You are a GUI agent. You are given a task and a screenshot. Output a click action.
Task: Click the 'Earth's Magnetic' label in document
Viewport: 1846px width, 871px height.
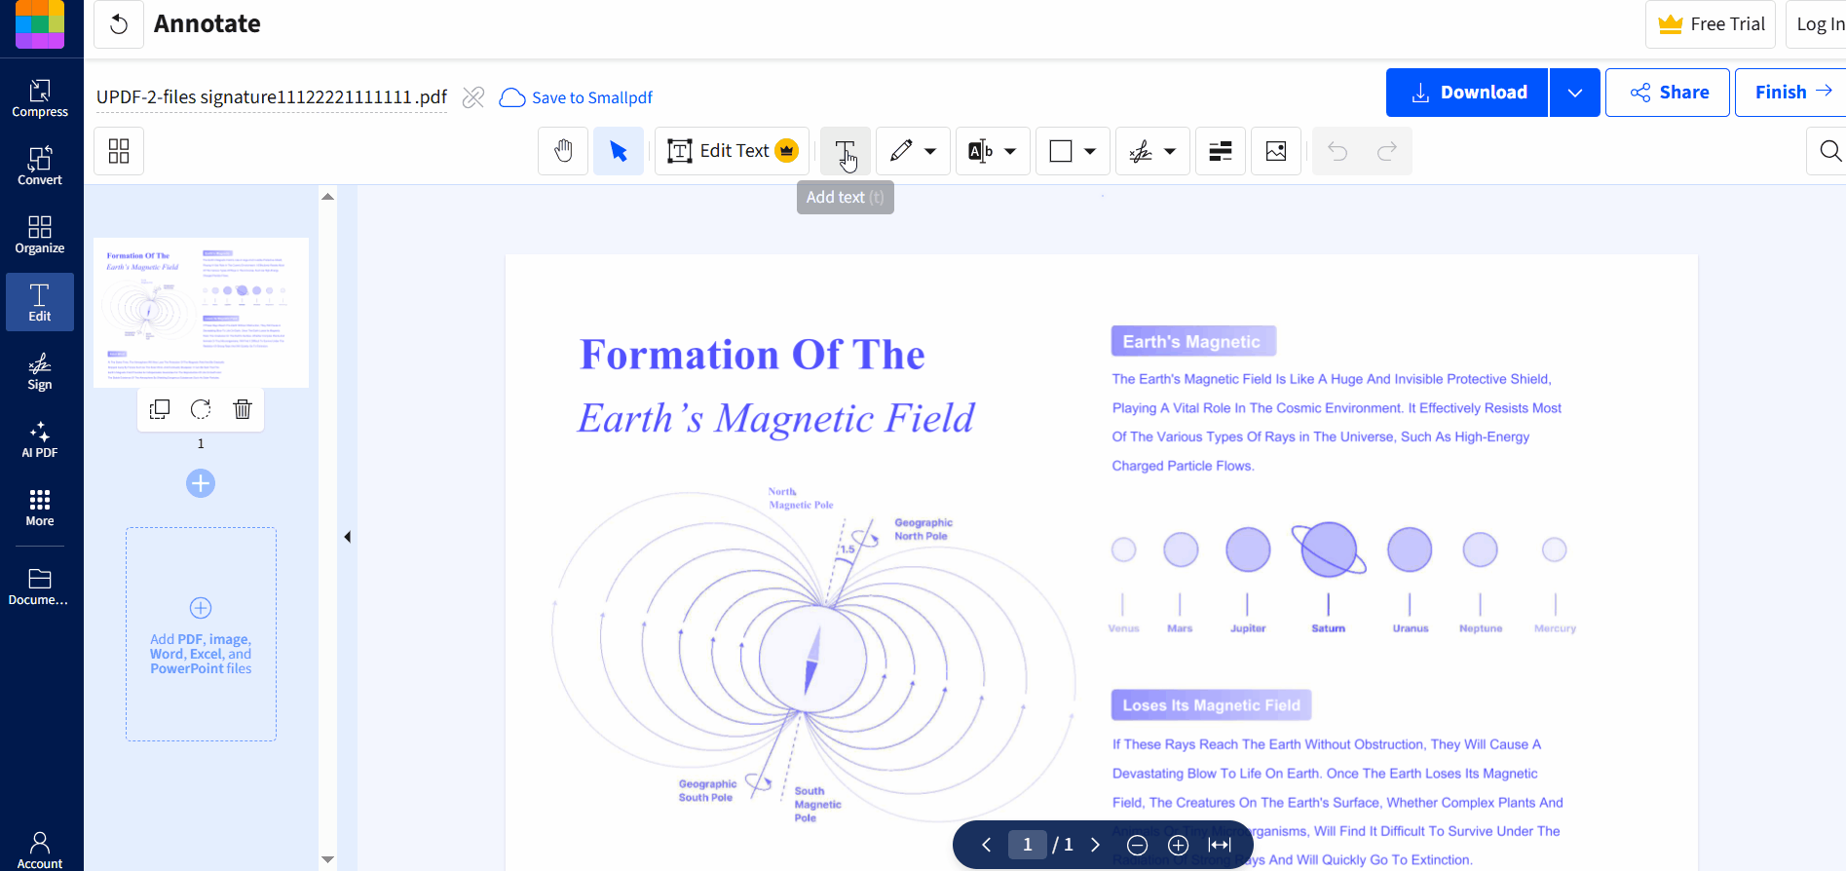click(1193, 341)
